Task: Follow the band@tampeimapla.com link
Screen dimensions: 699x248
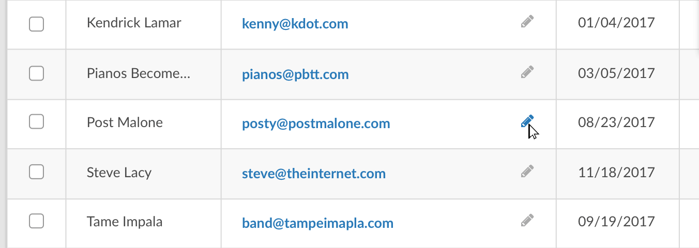Action: coord(317,223)
